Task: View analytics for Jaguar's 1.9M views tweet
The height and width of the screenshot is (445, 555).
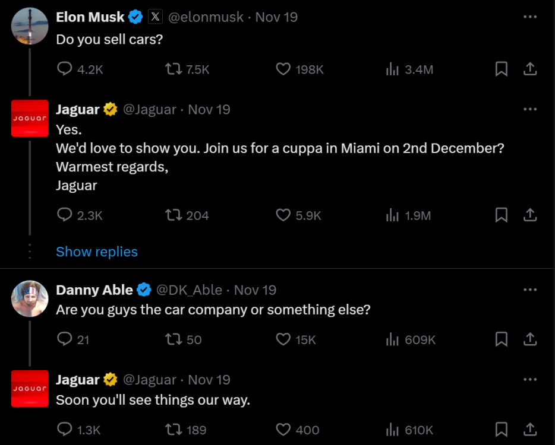Action: pyautogui.click(x=392, y=215)
